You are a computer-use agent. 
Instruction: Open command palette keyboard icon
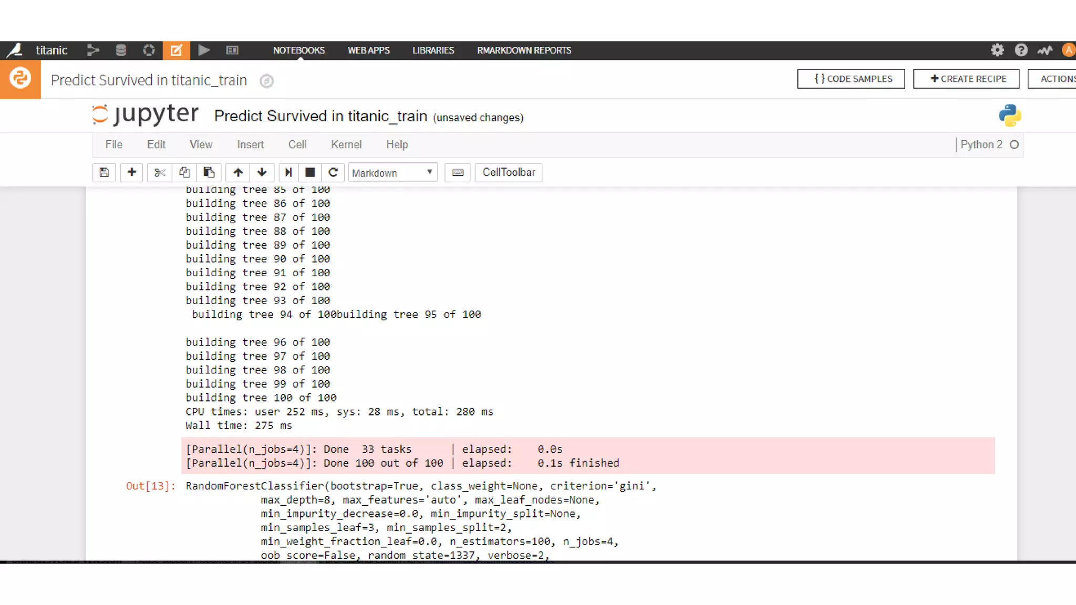click(458, 172)
